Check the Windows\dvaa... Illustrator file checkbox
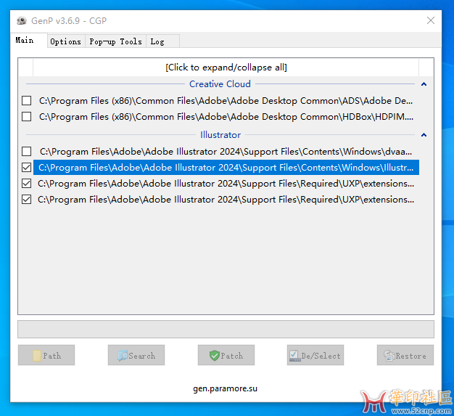Screen dimensions: 454x416 27,151
